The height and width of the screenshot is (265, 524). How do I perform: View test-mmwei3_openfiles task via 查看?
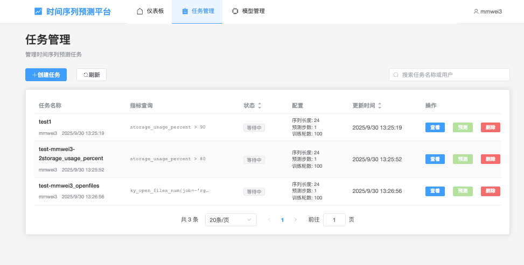coord(435,191)
